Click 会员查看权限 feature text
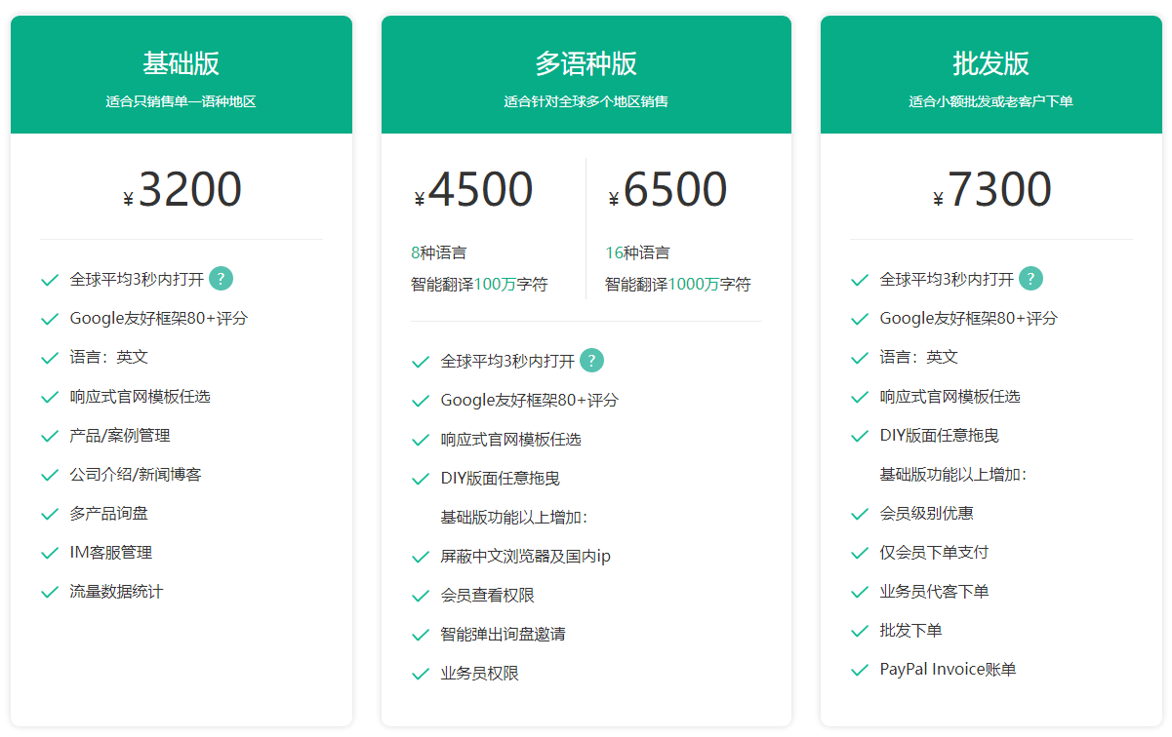Screen dimensions: 1172x737 pyautogui.click(x=487, y=596)
